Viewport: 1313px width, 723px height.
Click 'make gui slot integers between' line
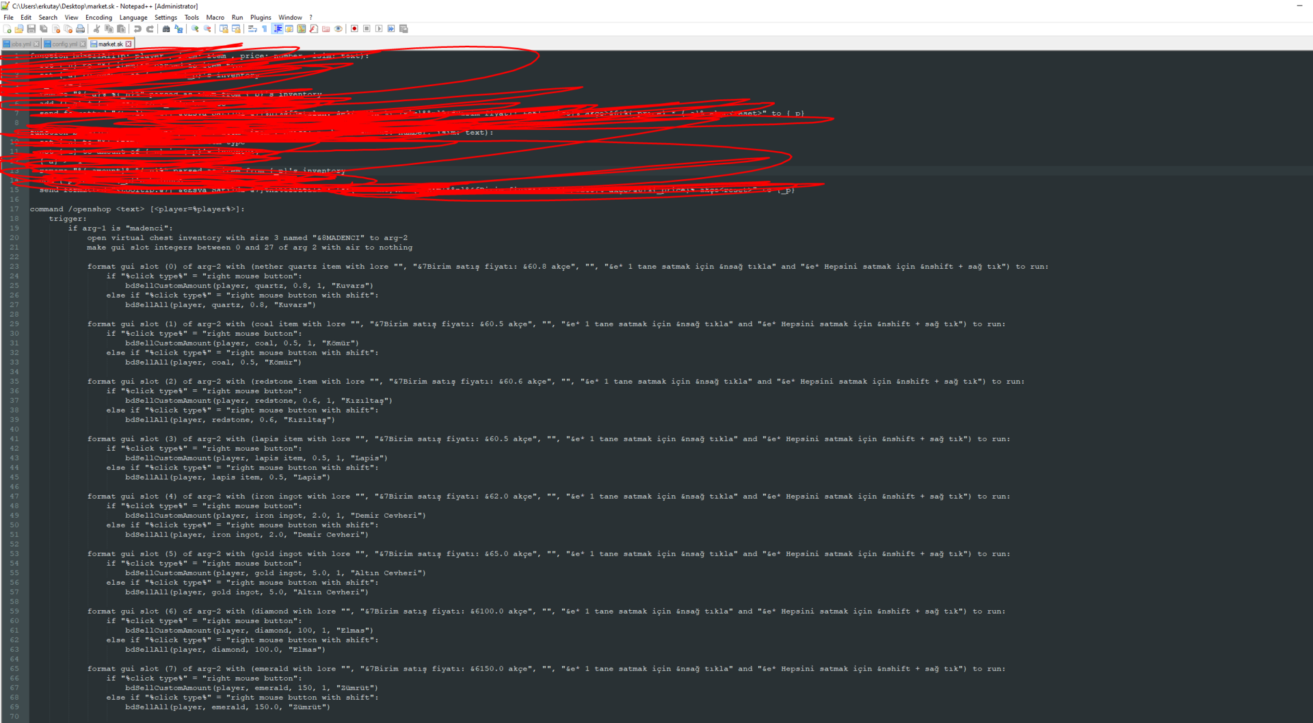click(250, 248)
